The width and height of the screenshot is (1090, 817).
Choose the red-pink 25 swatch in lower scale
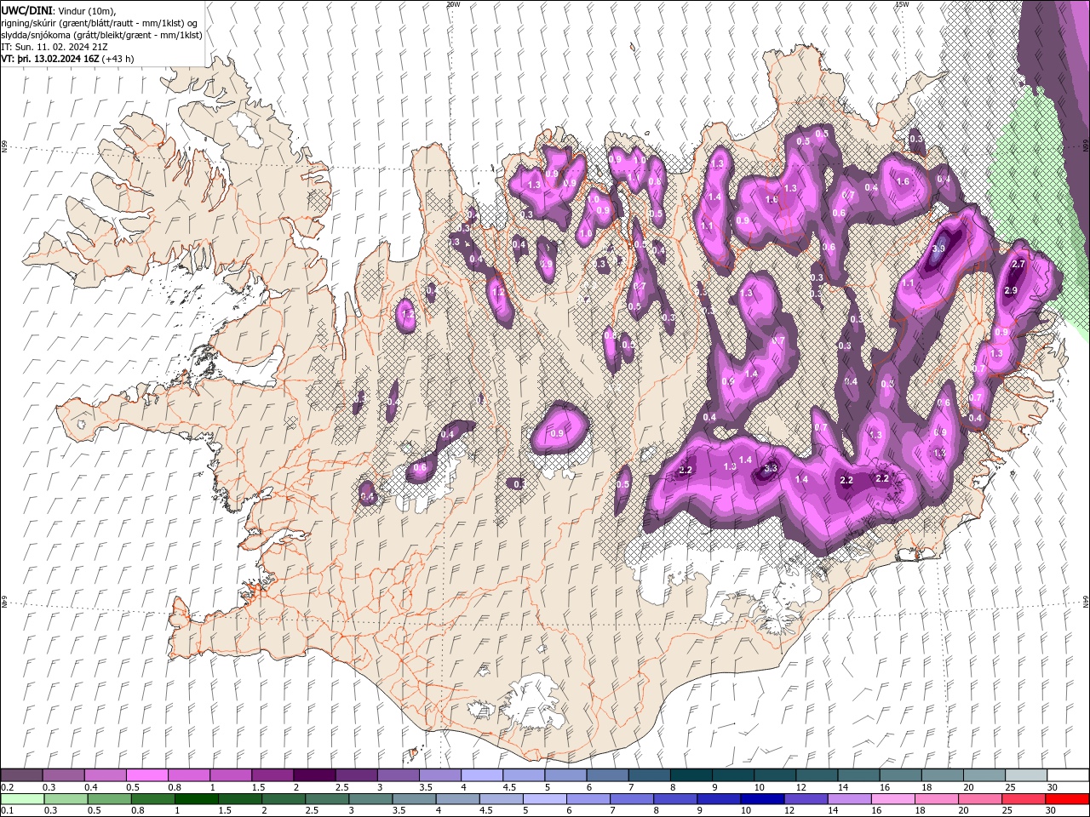[x=1024, y=799]
